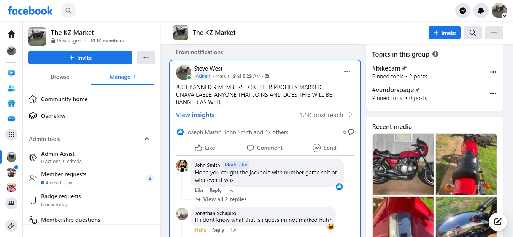Image resolution: width=513 pixels, height=237 pixels.
Task: Open the notifications bell
Action: point(481,11)
